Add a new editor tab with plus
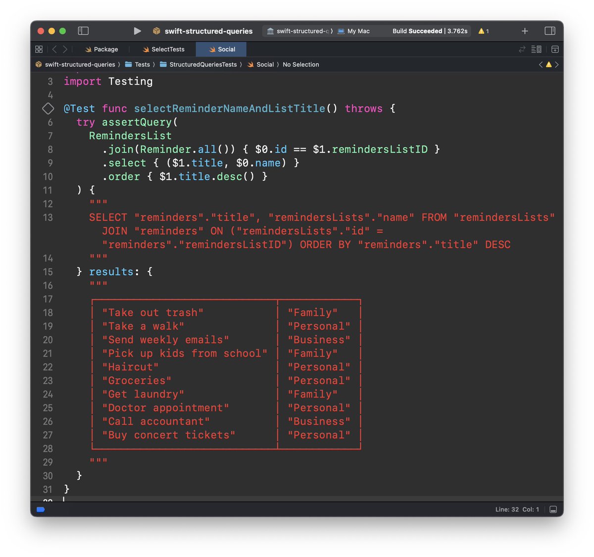 click(525, 31)
